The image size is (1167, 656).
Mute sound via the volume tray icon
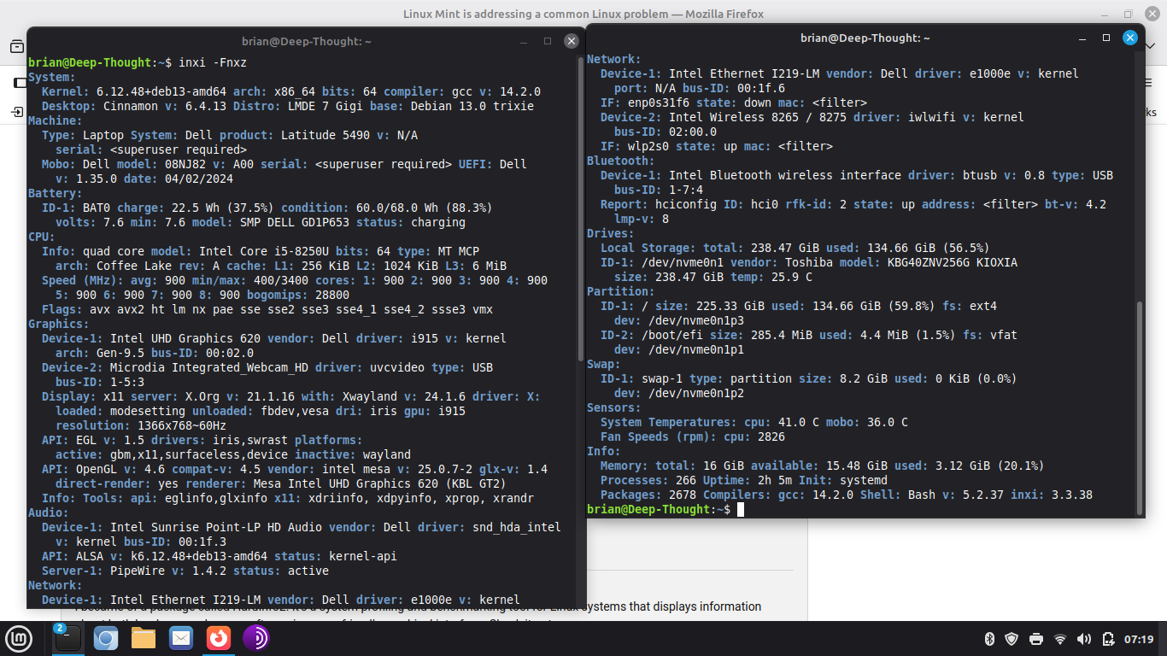[x=1083, y=638]
